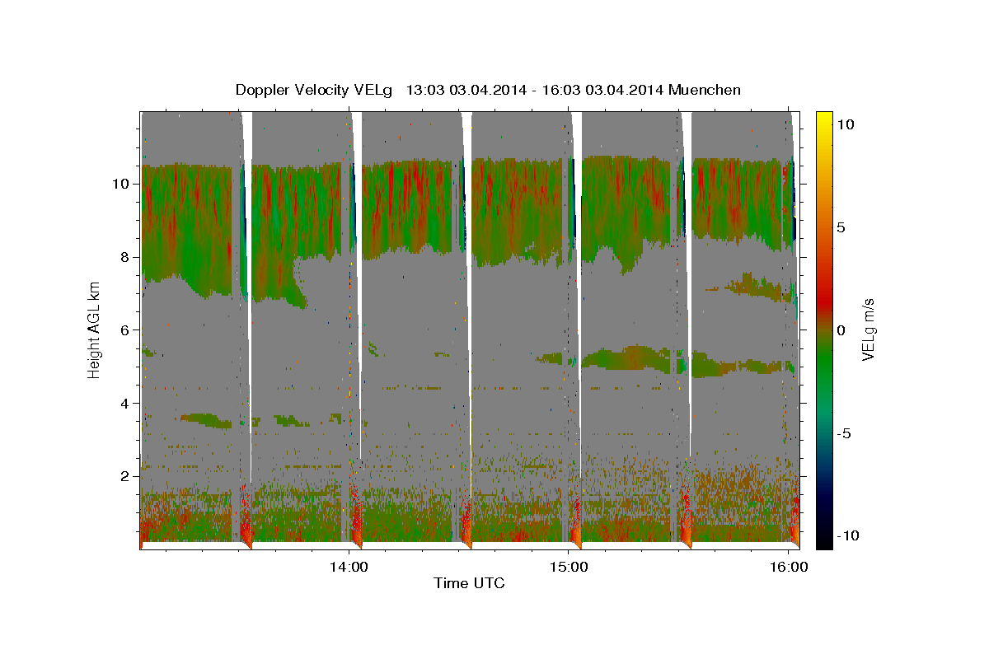Click the '15:00' time axis label
This screenshot has height=659, width=989.
point(569,567)
